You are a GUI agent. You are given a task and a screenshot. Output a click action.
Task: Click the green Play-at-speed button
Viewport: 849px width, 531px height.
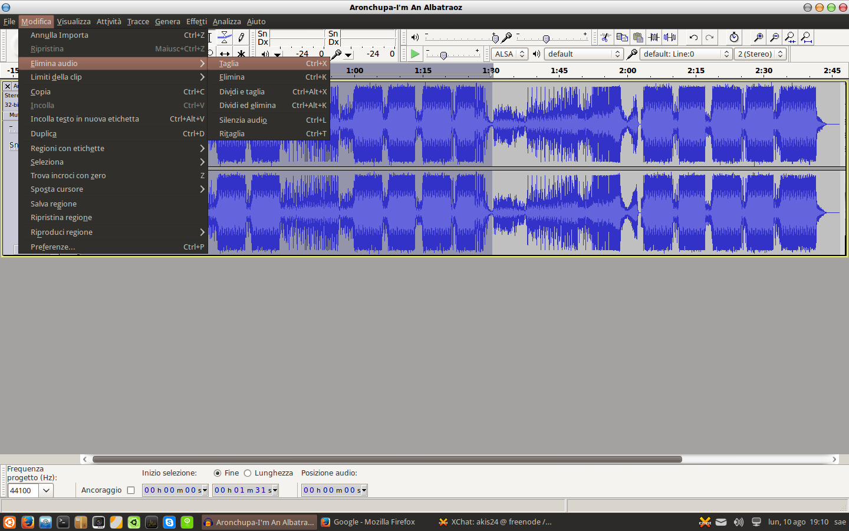pos(415,54)
